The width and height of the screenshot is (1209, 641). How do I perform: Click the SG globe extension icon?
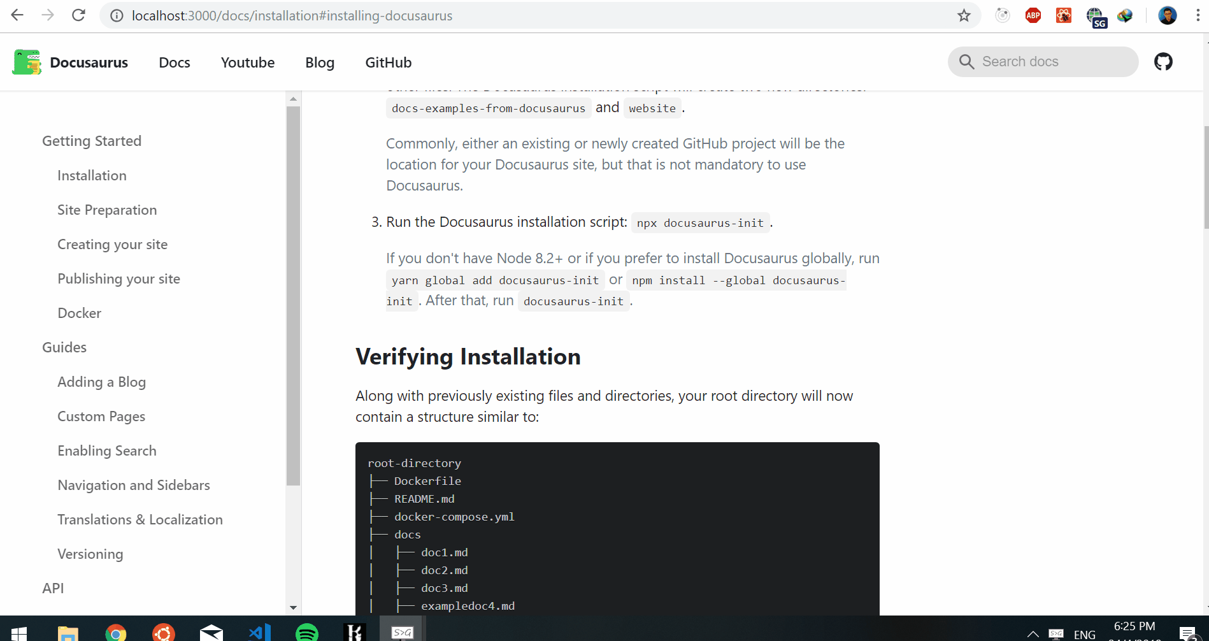pyautogui.click(x=1096, y=17)
